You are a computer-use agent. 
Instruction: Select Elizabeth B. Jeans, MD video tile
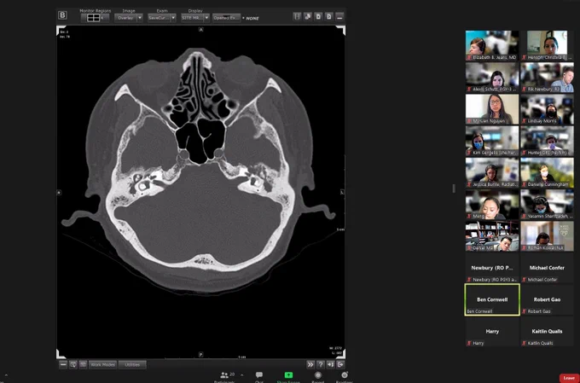[492, 45]
